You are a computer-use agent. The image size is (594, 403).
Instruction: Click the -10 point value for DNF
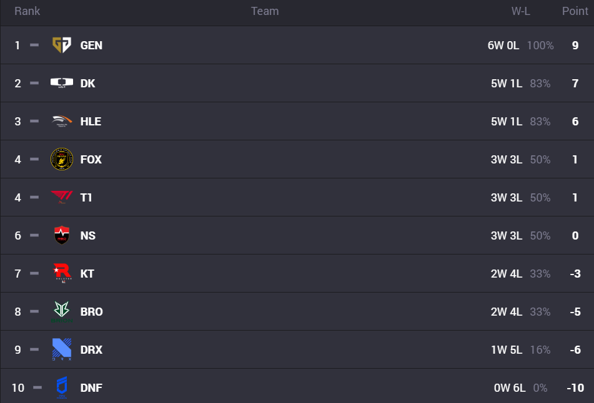click(x=576, y=388)
